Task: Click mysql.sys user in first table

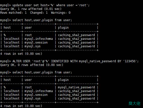Action: (33, 46)
